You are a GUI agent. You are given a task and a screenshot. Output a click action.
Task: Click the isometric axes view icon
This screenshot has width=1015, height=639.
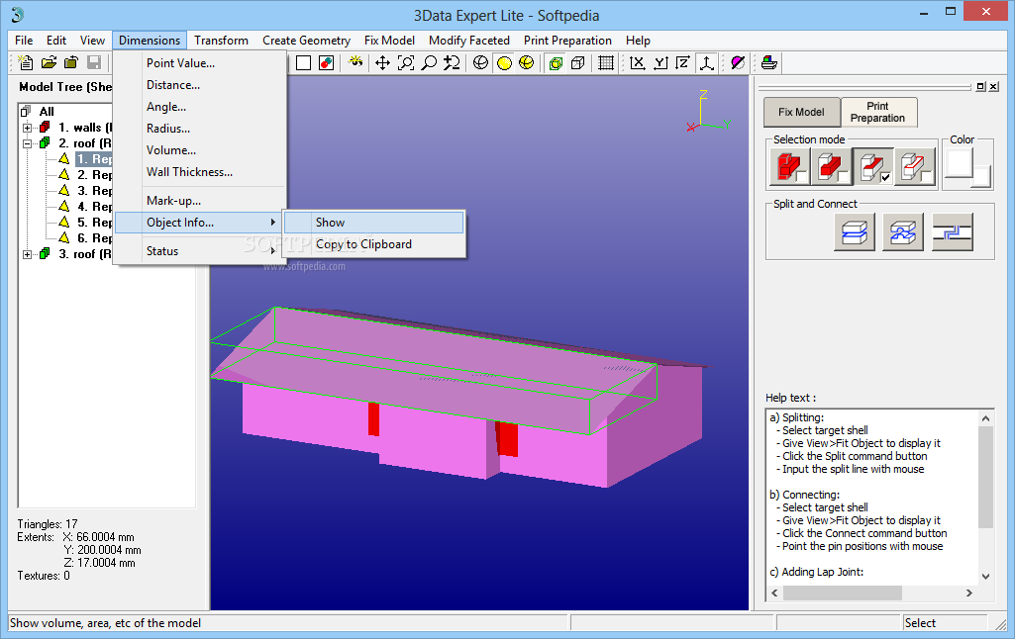point(706,62)
